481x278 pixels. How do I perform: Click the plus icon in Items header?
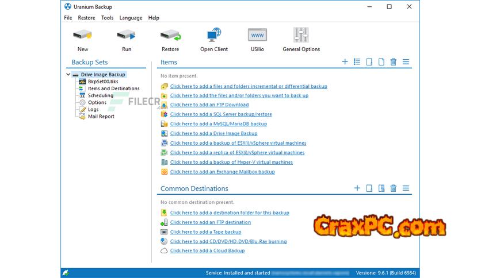click(x=345, y=62)
